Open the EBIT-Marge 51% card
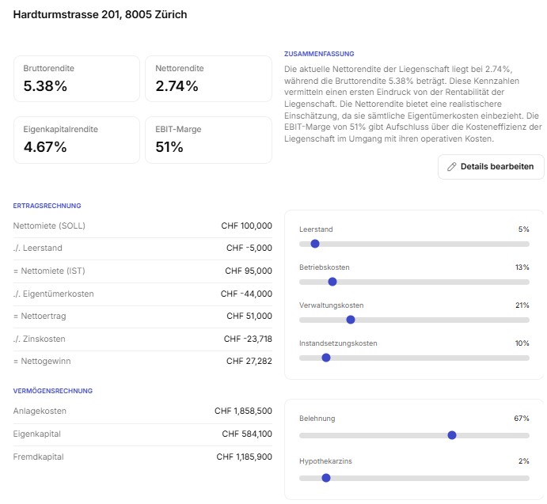The width and height of the screenshot is (547, 504). coord(208,139)
